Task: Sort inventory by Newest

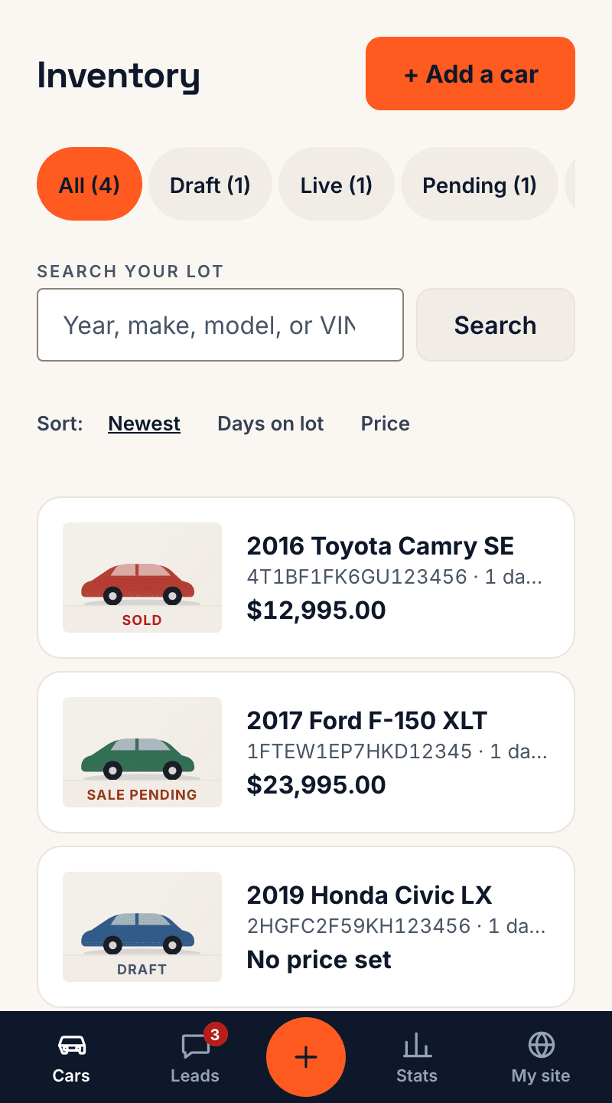Action: pos(145,424)
